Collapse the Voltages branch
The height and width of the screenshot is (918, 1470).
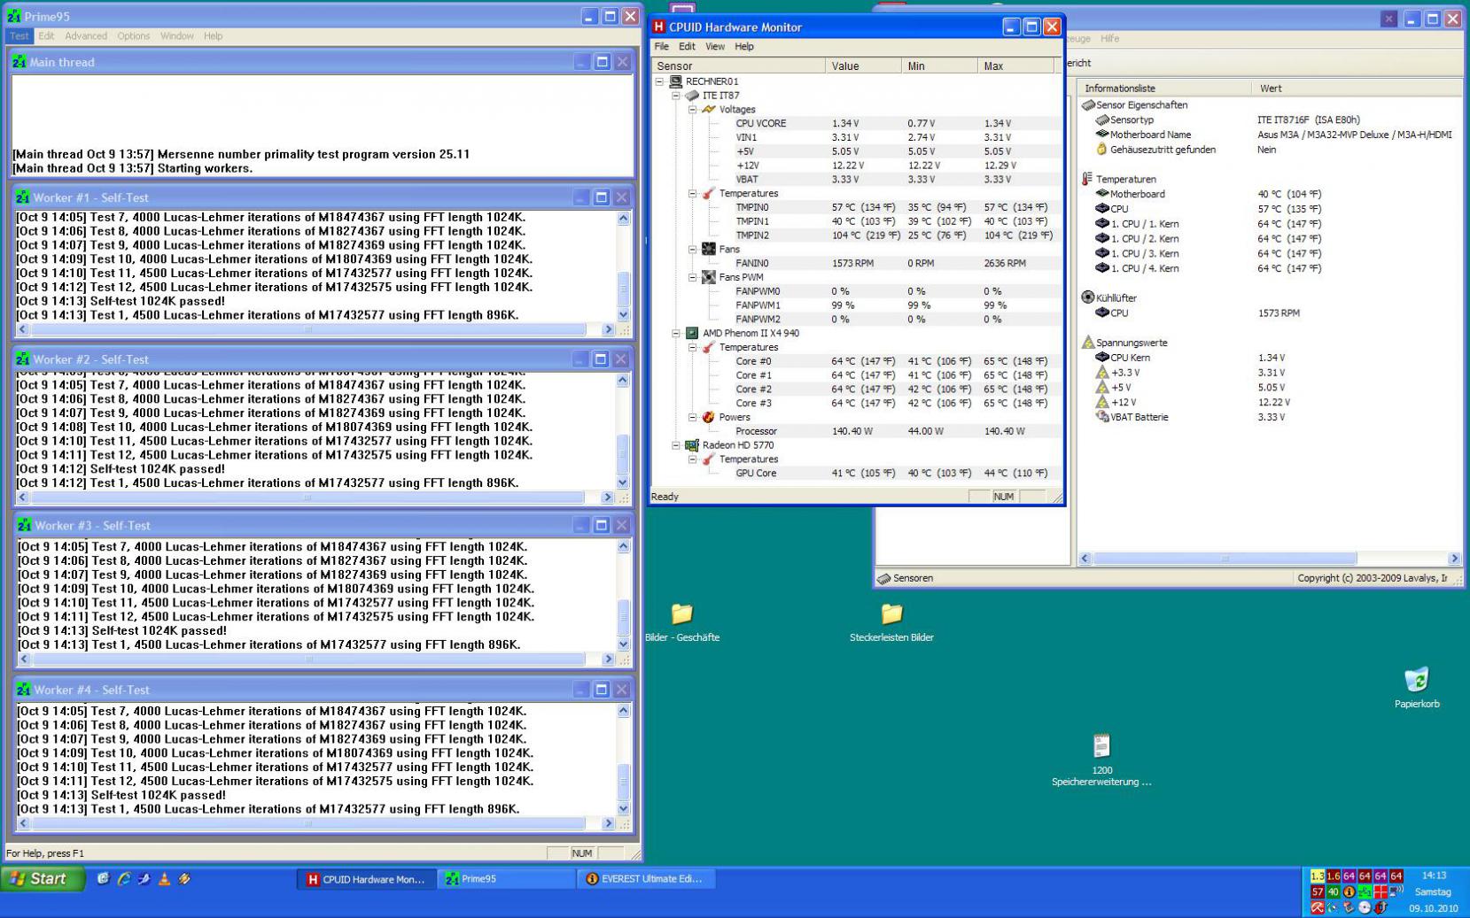click(x=693, y=110)
